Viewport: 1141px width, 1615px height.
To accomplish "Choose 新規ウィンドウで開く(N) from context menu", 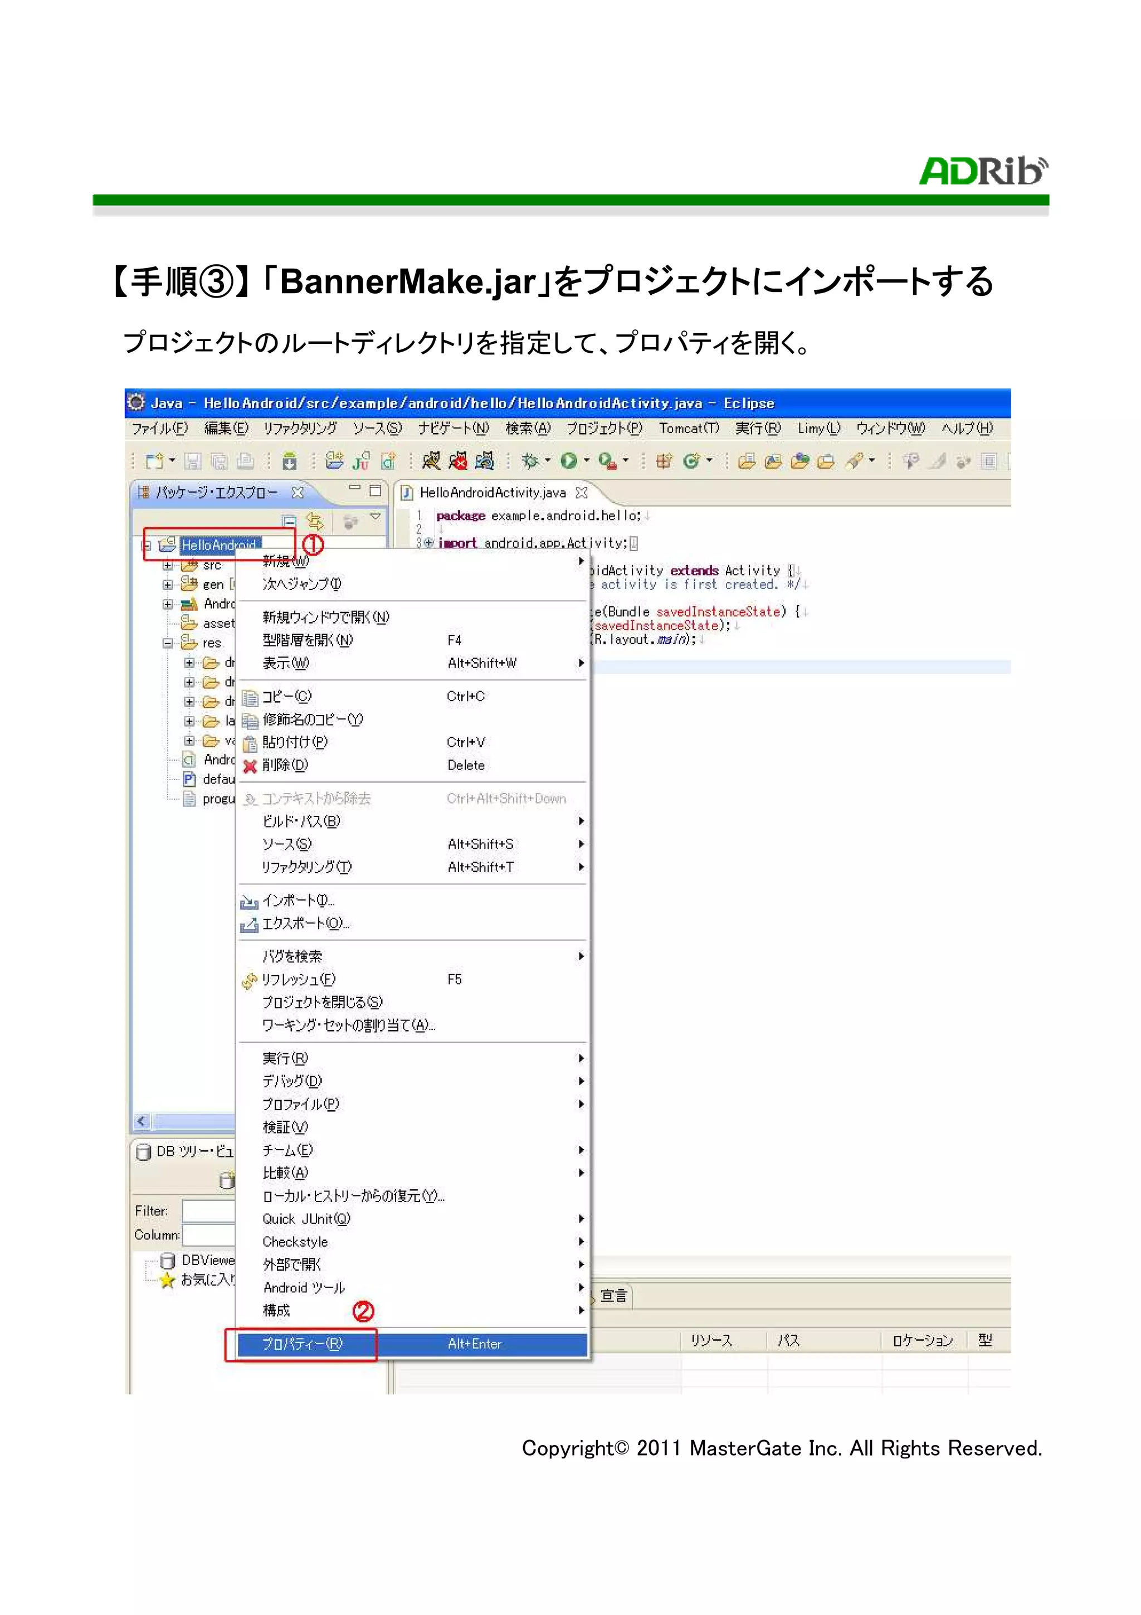I will tap(413, 617).
